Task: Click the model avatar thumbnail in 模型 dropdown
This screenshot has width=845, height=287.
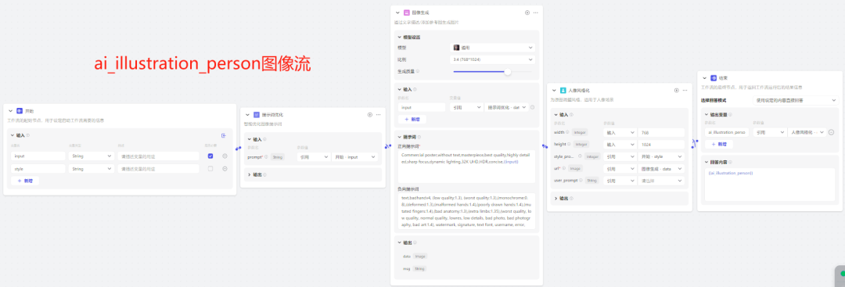Action: [x=456, y=48]
